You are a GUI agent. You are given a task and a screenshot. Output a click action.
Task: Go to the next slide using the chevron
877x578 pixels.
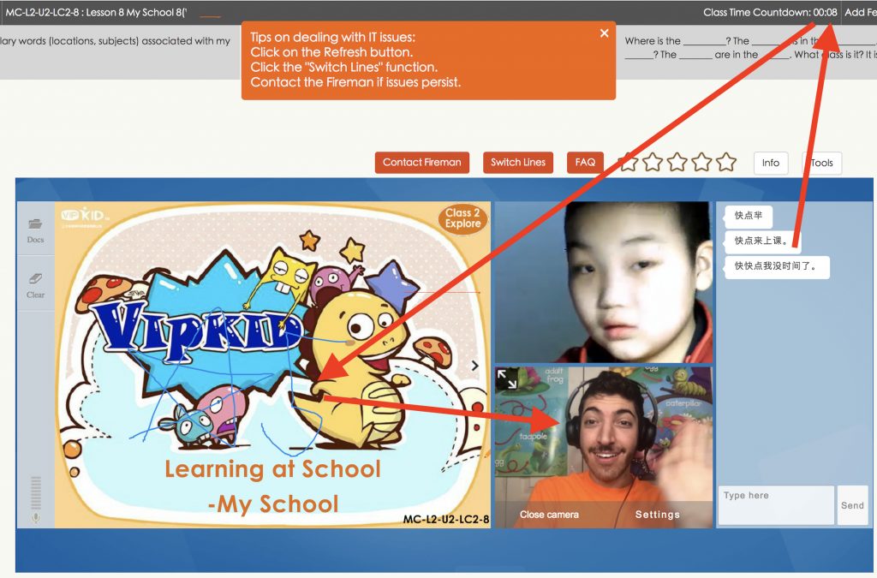point(474,366)
